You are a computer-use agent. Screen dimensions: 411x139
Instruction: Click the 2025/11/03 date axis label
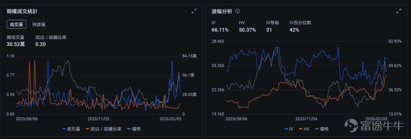coord(98,119)
